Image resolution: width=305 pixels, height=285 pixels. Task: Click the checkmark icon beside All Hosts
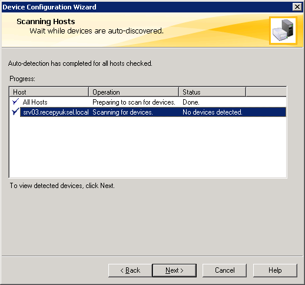click(15, 102)
